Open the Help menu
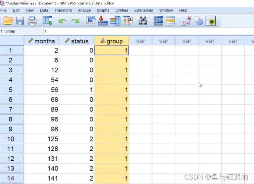The width and height of the screenshot is (254, 184). pyautogui.click(x=183, y=10)
